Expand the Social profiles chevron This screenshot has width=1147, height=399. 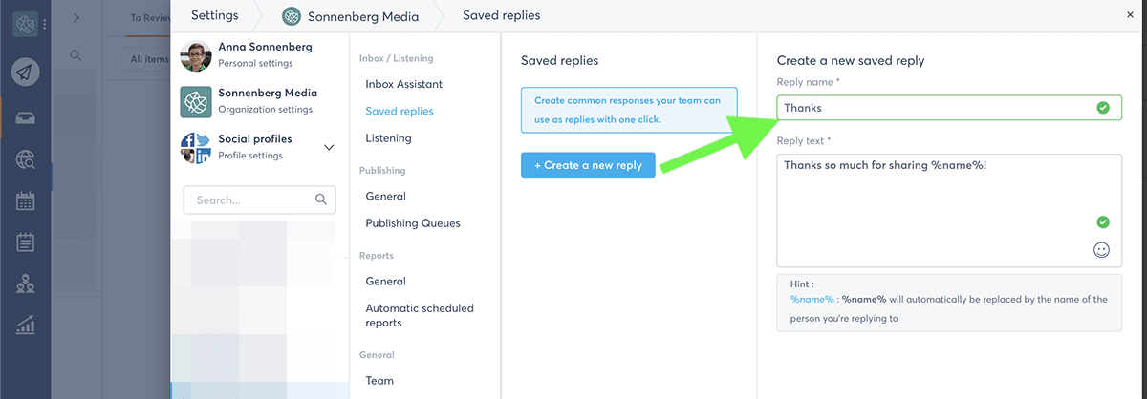tap(329, 147)
